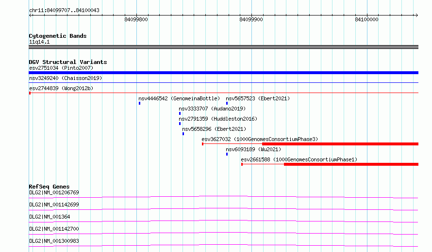The height and width of the screenshot is (252, 432).
Task: Click the thick red esv2661588 variant bar
Action: click(351, 164)
